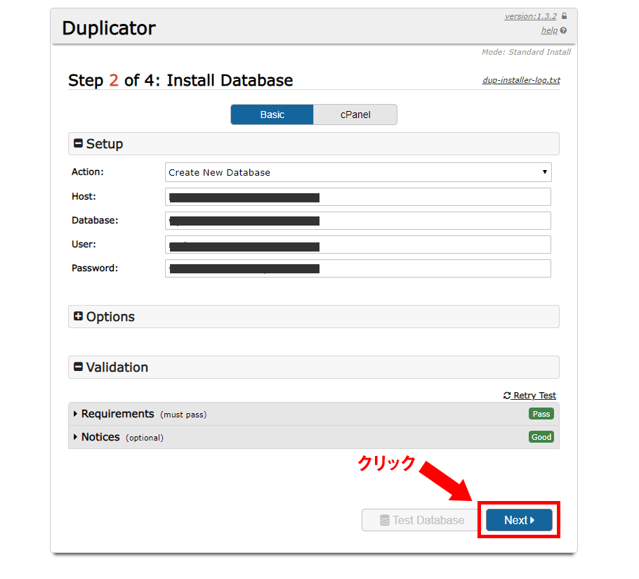Click the minus icon beside Setup

[78, 143]
